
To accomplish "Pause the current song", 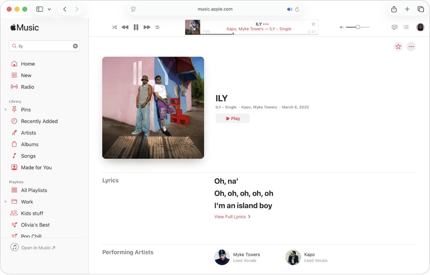I will tap(136, 27).
